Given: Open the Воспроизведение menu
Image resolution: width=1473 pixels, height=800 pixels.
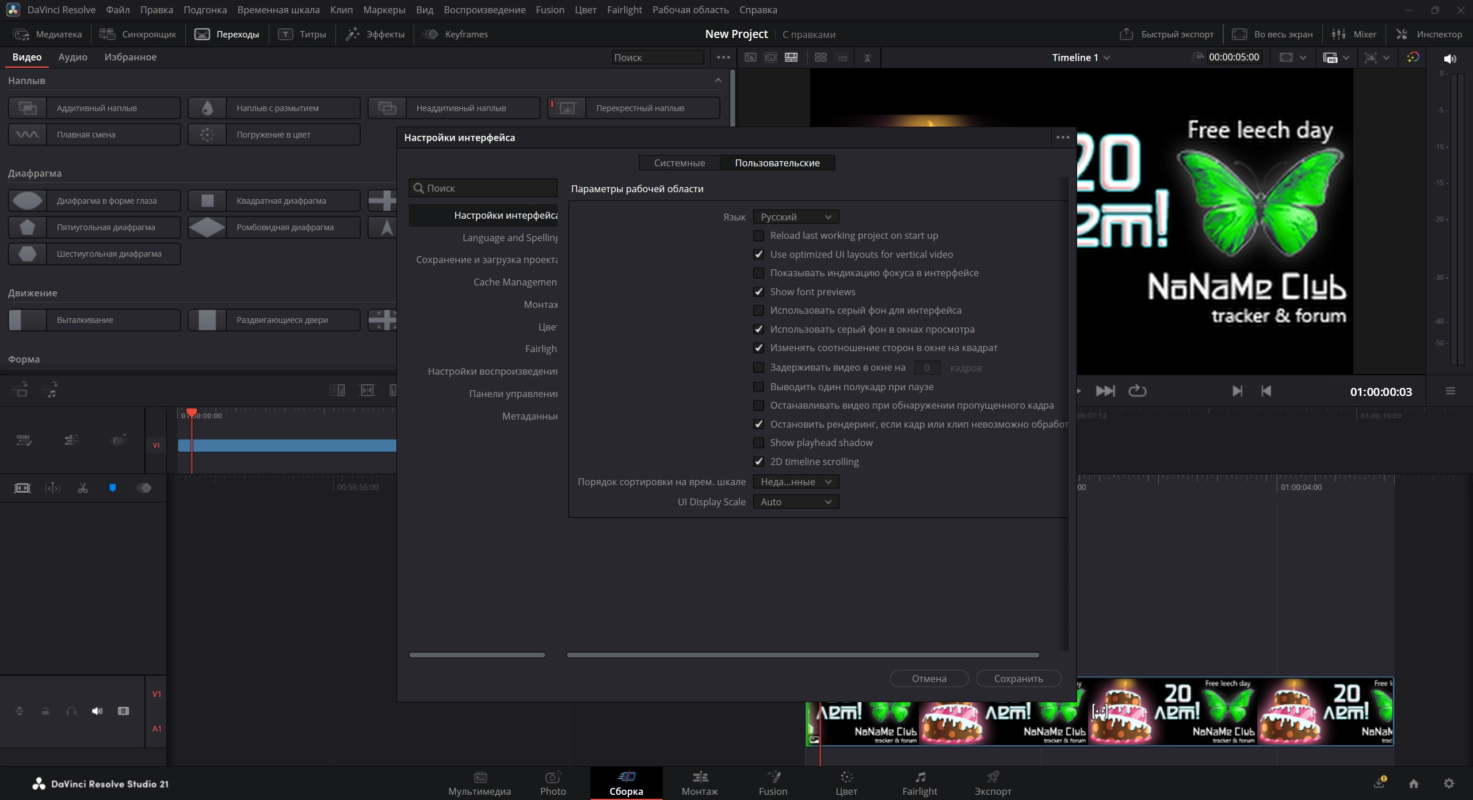Looking at the screenshot, I should coord(484,10).
